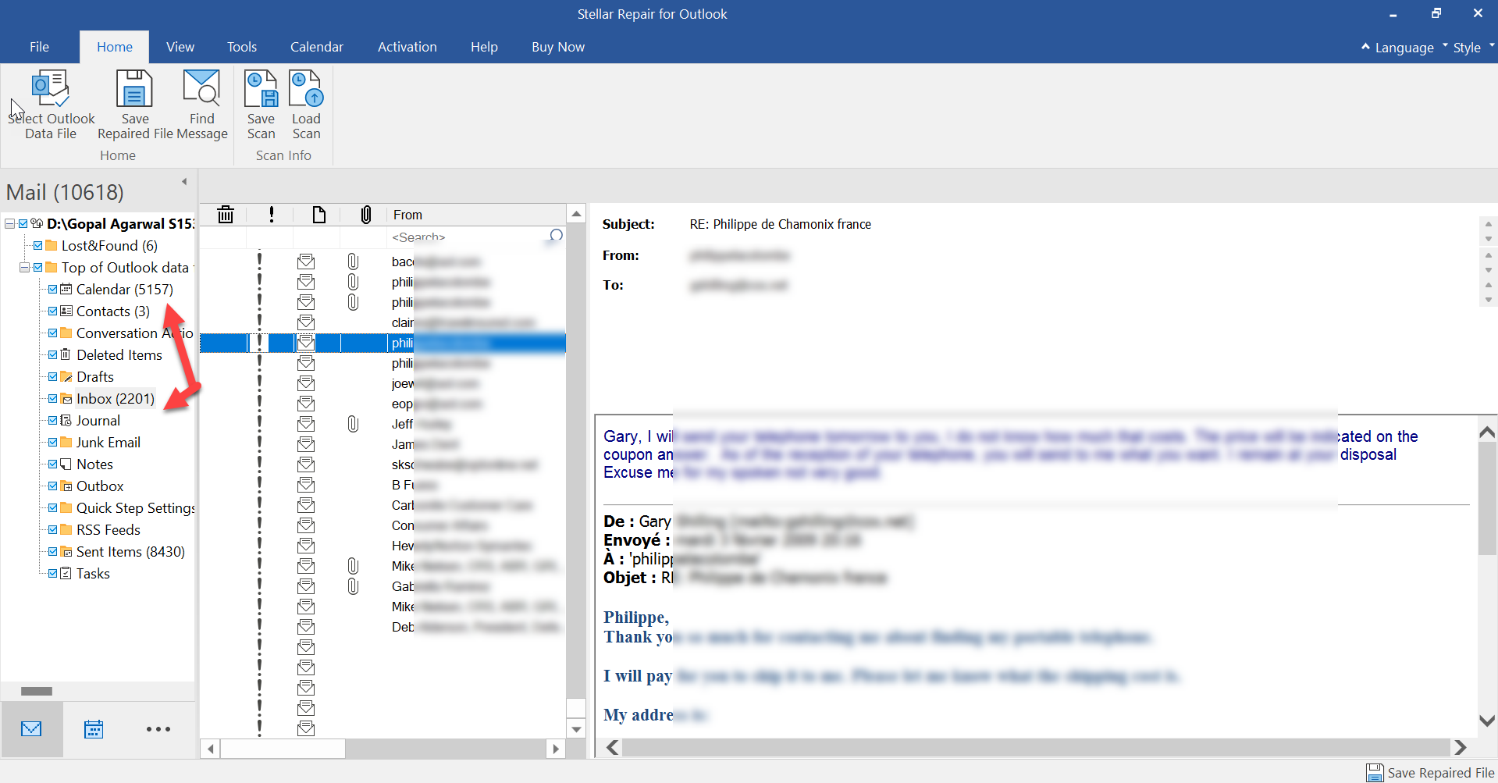Image resolution: width=1498 pixels, height=783 pixels.
Task: Click Save Repaired File status text
Action: click(1441, 773)
